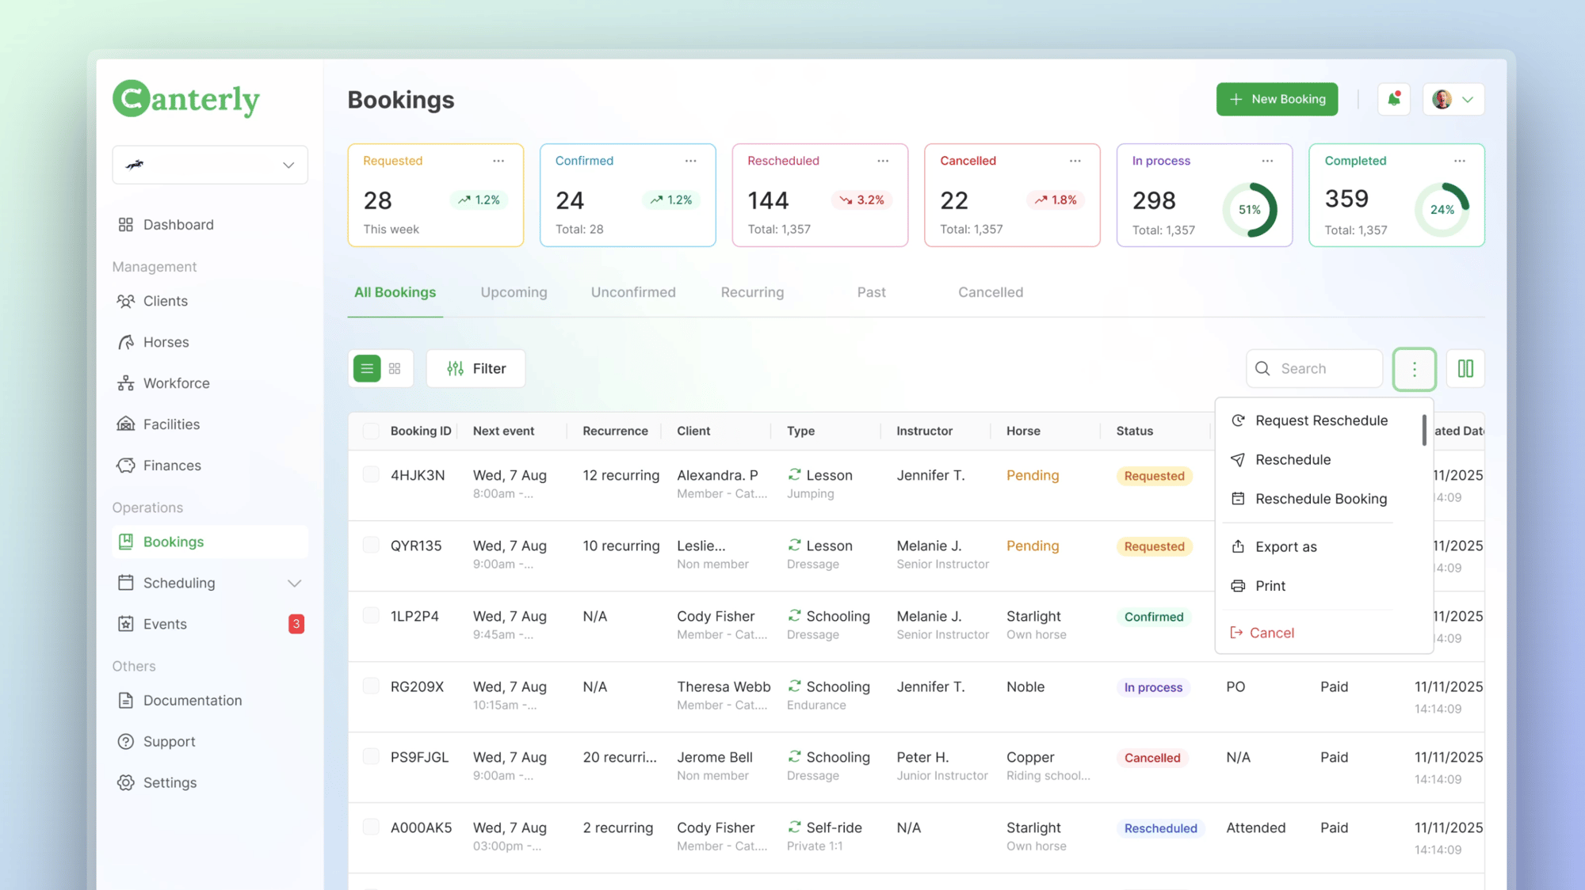Open the column layout icon
The height and width of the screenshot is (890, 1585).
[1465, 368]
